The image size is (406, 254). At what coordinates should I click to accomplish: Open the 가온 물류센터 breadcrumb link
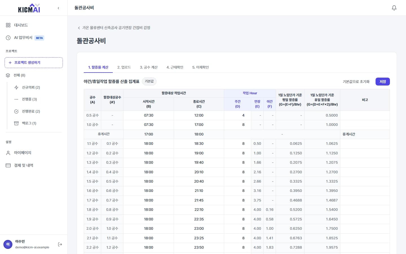click(x=116, y=28)
